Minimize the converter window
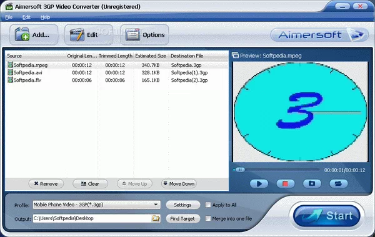The height and width of the screenshot is (237, 375). (x=342, y=6)
